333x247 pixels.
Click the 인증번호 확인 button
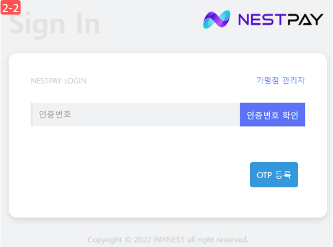[x=272, y=114]
